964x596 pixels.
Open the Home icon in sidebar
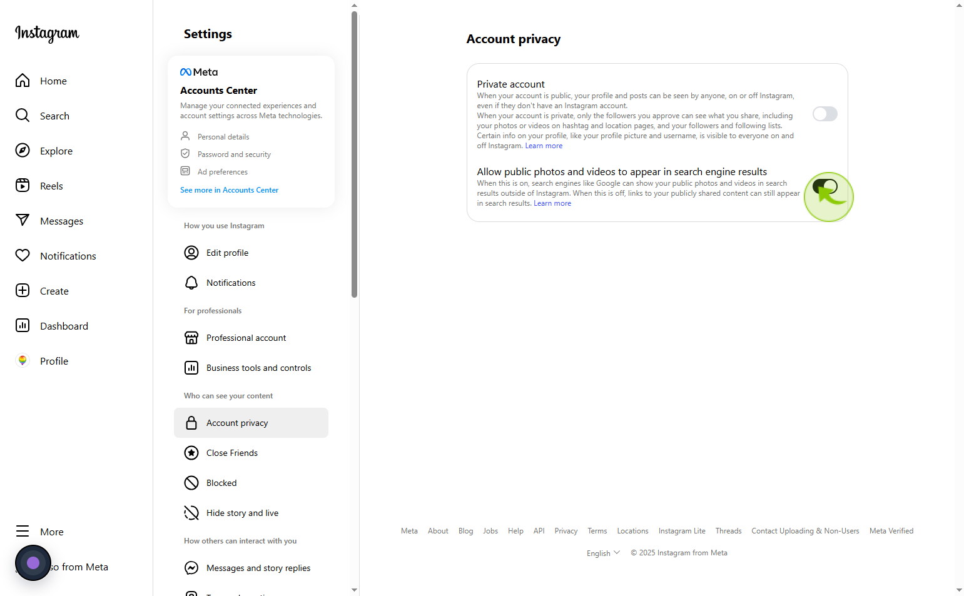coord(23,81)
